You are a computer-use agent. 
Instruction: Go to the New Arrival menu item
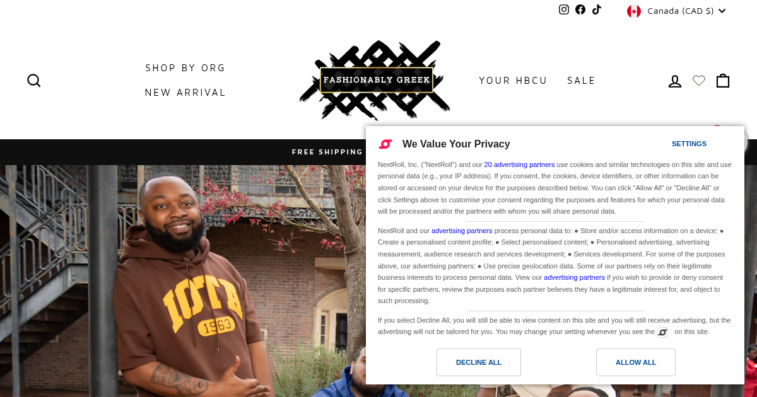(x=185, y=93)
